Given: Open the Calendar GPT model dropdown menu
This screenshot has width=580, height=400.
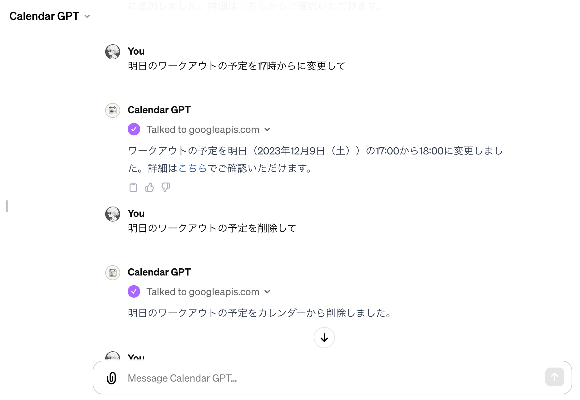Looking at the screenshot, I should point(87,16).
